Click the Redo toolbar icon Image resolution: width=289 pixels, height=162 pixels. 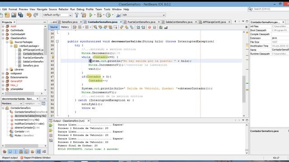[36, 15]
